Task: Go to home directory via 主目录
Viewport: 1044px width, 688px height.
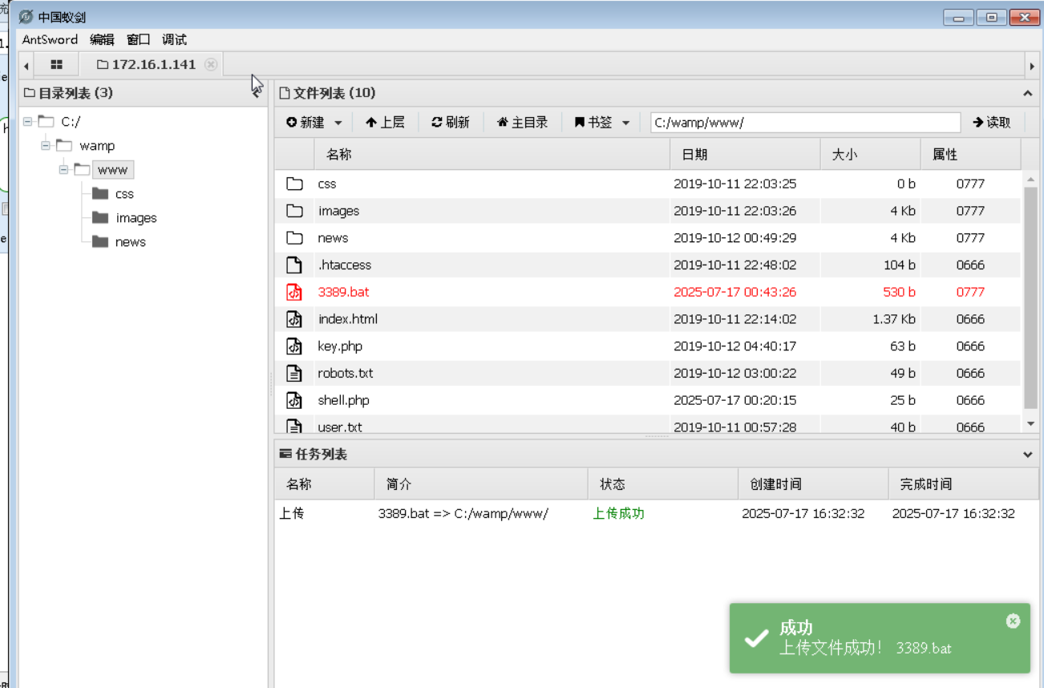Action: point(523,122)
